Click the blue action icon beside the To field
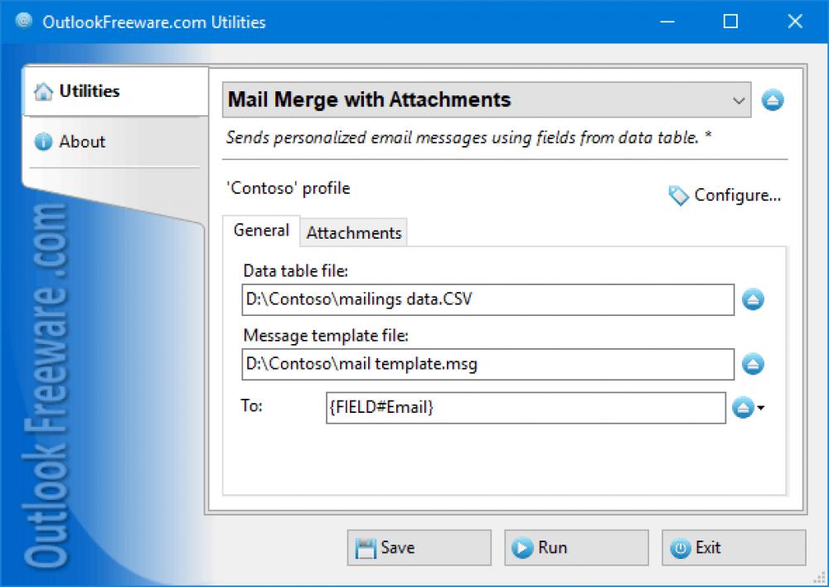Viewport: 829px width, 587px height. pos(744,408)
